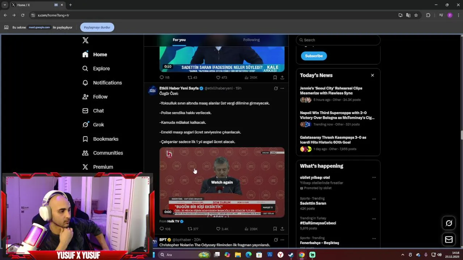463x260 pixels.
Task: Open more options on BPT post
Action: [x=282, y=240]
